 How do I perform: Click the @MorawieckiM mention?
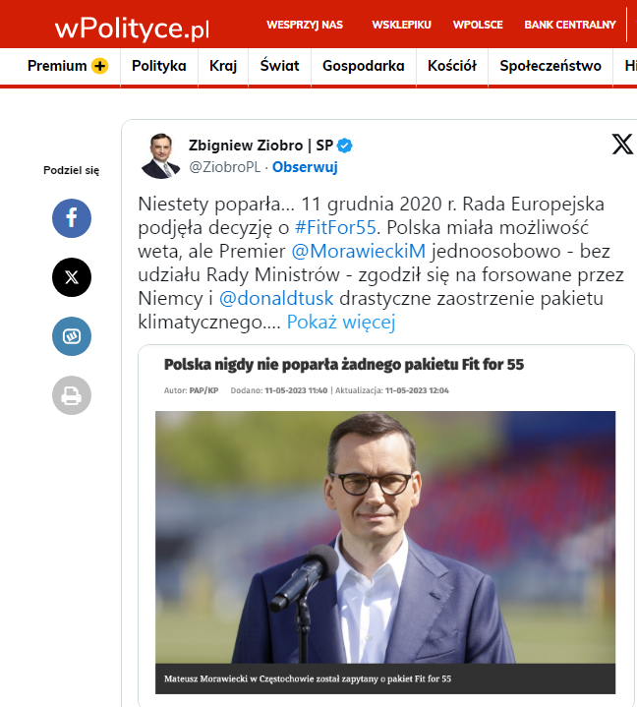tap(359, 251)
